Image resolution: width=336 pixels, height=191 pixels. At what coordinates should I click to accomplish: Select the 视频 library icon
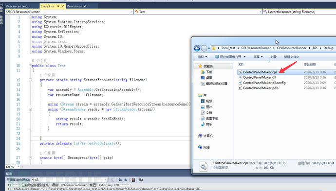[x=203, y=101]
